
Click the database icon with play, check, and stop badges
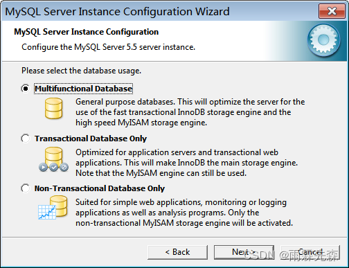(53, 159)
